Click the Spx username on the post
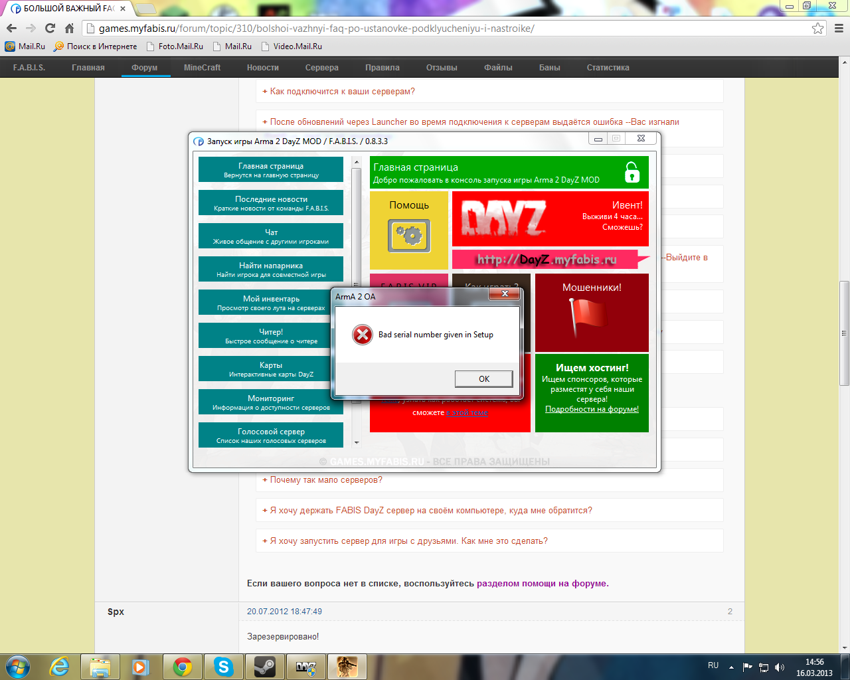This screenshot has width=850, height=680. [x=116, y=612]
